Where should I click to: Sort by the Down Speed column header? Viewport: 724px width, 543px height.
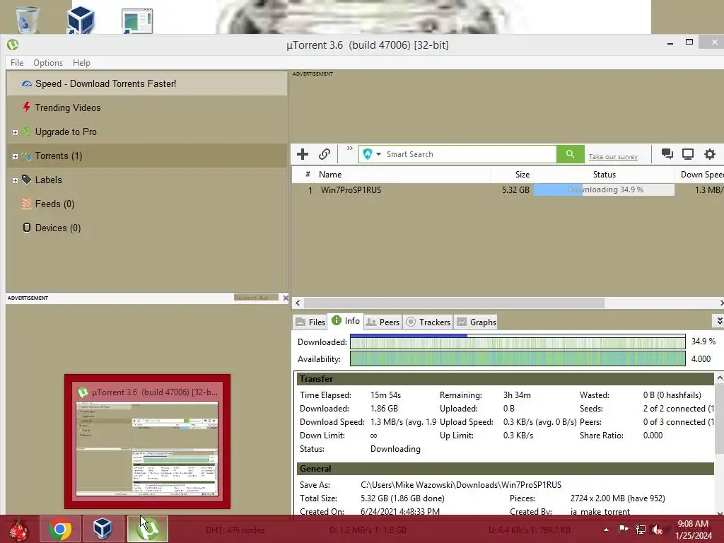click(701, 175)
